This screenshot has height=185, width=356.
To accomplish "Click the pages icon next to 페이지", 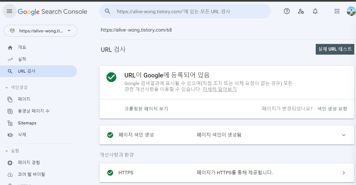I will point(10,99).
